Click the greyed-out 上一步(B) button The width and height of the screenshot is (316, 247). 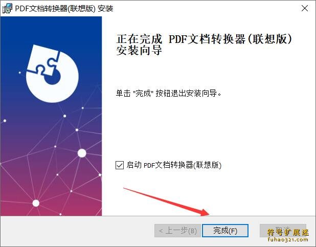[178, 231]
